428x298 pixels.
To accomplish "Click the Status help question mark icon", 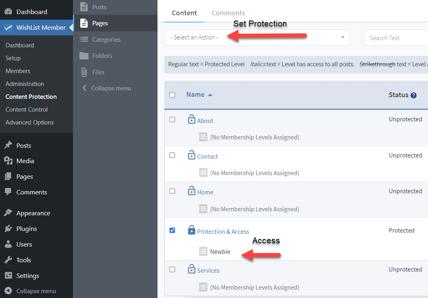I will click(414, 95).
